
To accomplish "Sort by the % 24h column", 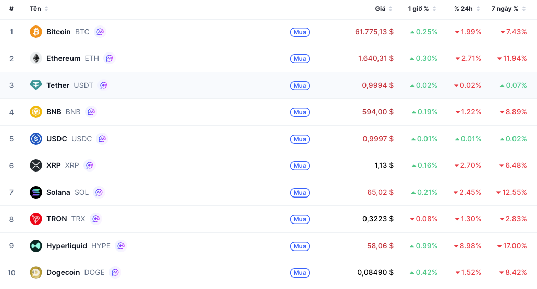I will (x=467, y=9).
